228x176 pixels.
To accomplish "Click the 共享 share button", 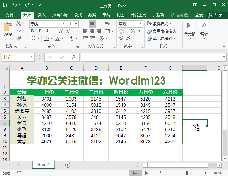I will coord(215,15).
